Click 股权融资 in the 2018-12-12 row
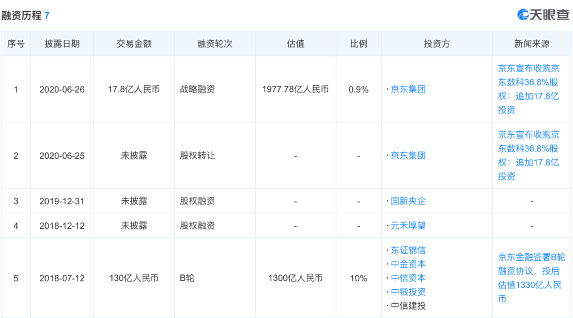The width and height of the screenshot is (573, 318). click(197, 226)
